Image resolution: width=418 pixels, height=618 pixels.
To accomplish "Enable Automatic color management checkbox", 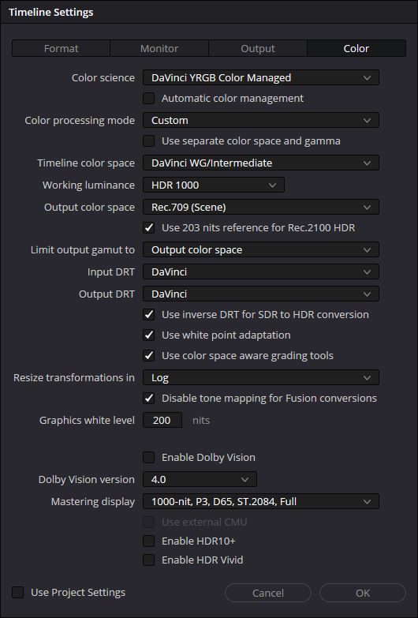I will tap(148, 98).
